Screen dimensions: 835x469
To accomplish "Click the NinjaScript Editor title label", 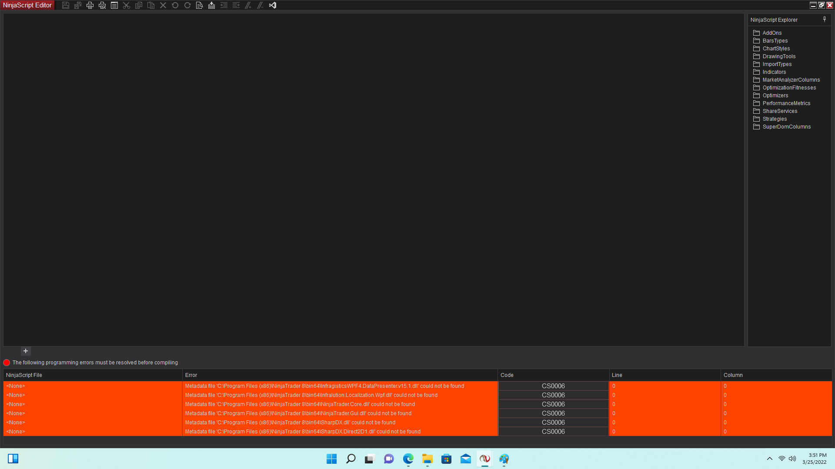I will 27,5.
